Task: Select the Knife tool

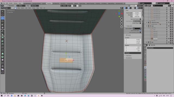Action: click(2, 51)
